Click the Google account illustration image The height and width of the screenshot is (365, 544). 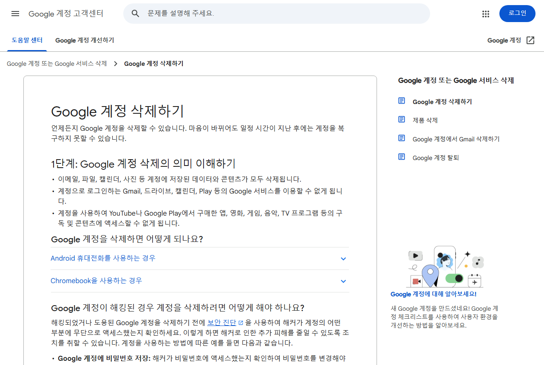445,267
